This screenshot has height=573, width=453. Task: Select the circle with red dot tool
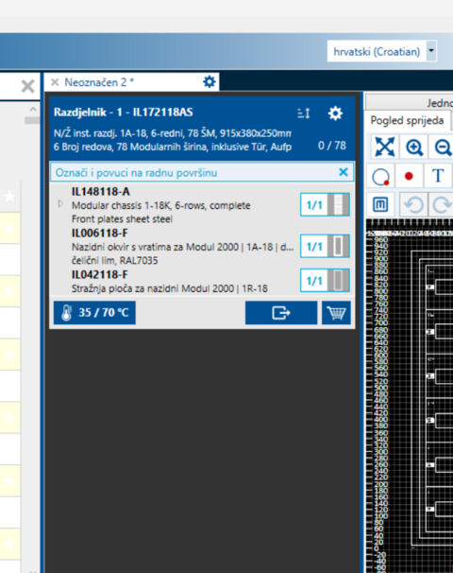(380, 177)
